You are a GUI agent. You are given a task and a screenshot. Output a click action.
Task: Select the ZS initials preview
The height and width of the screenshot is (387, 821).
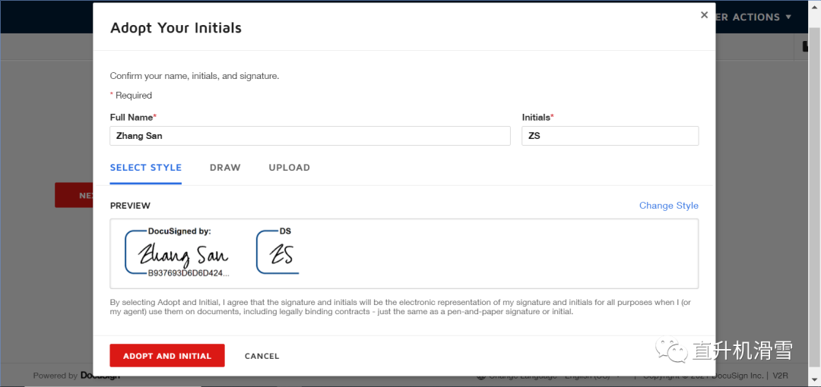click(277, 252)
